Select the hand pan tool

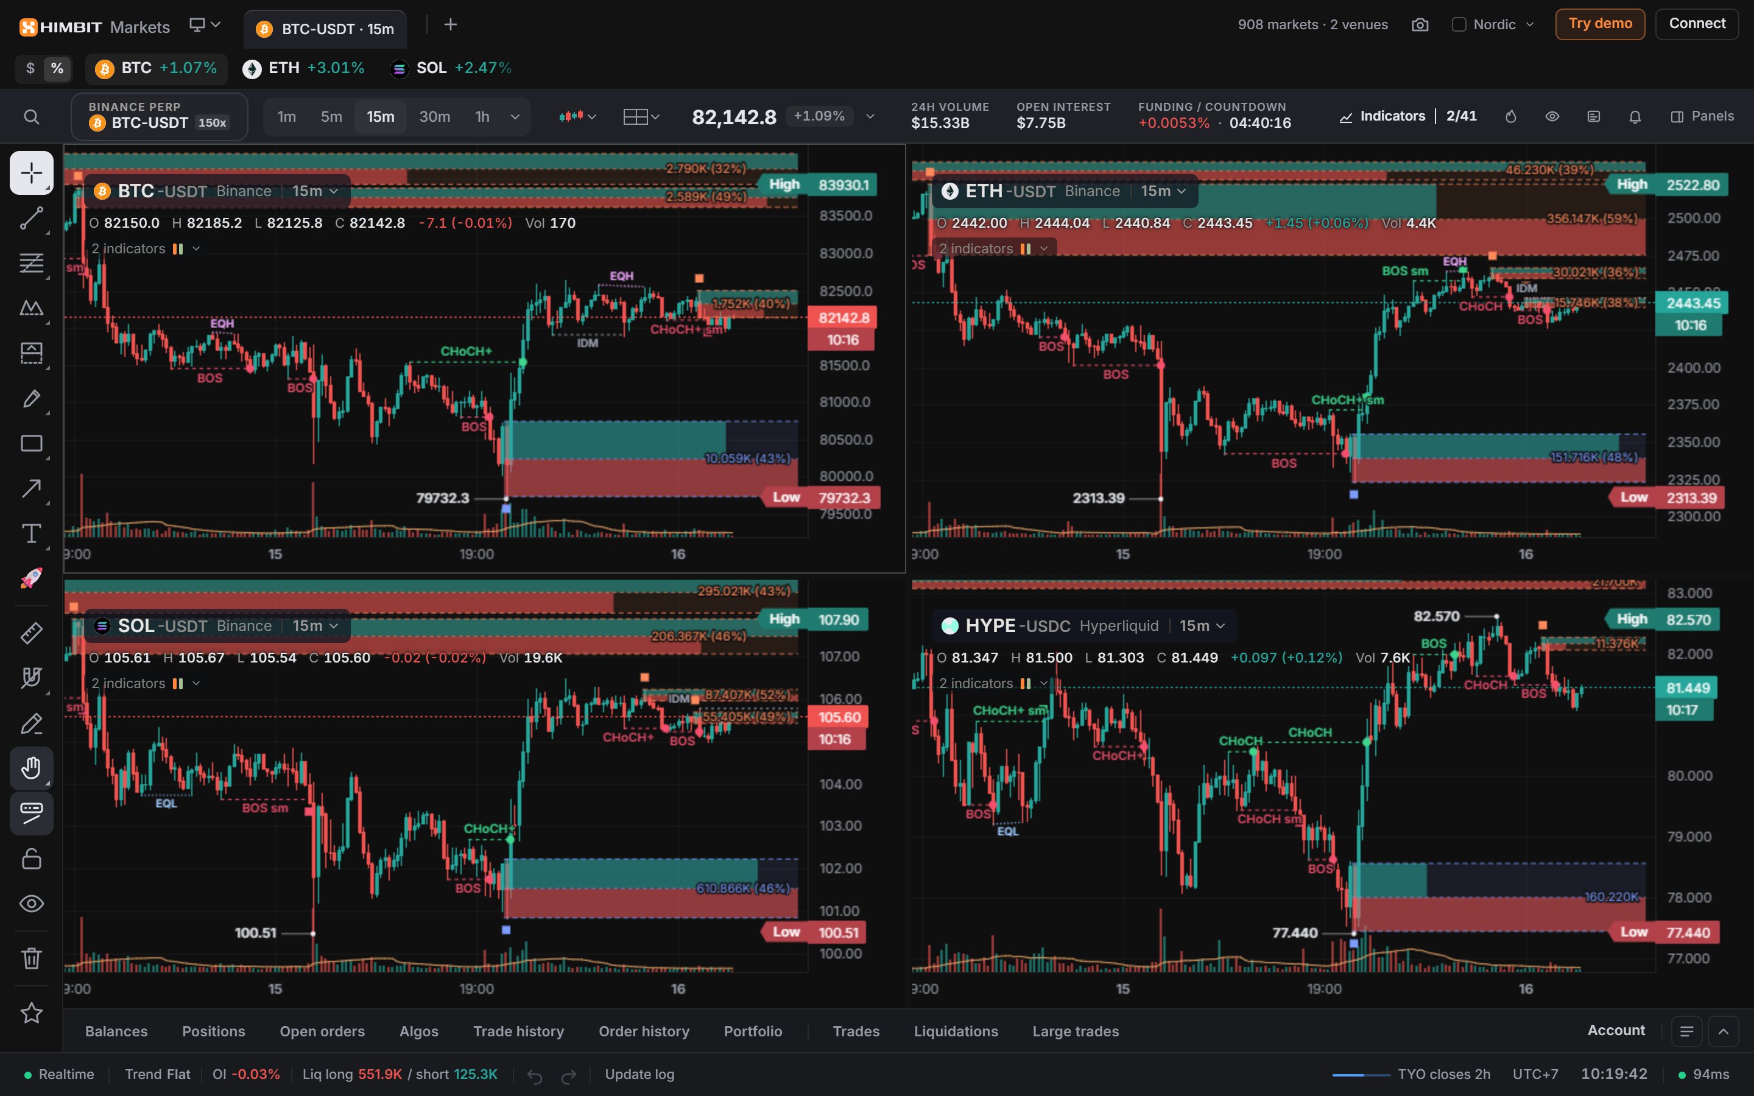(31, 768)
